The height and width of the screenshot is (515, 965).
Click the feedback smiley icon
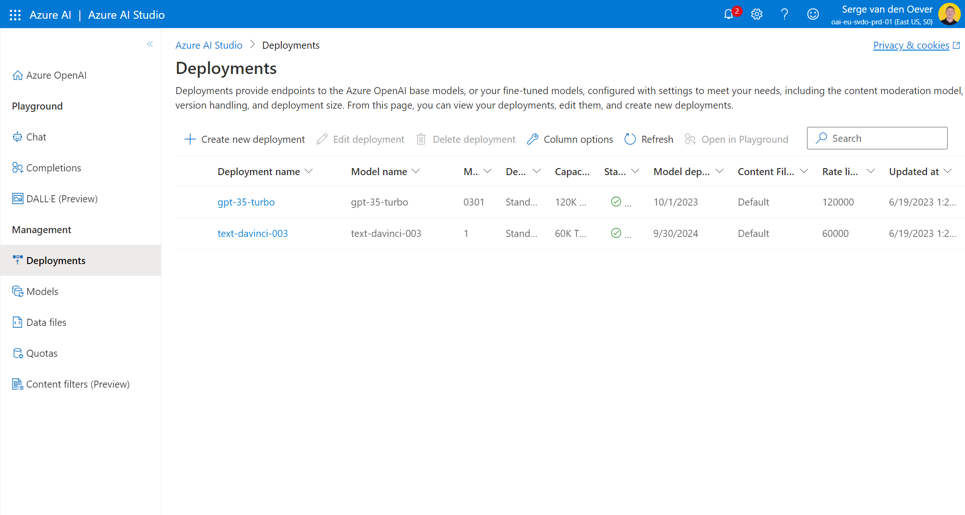point(813,14)
